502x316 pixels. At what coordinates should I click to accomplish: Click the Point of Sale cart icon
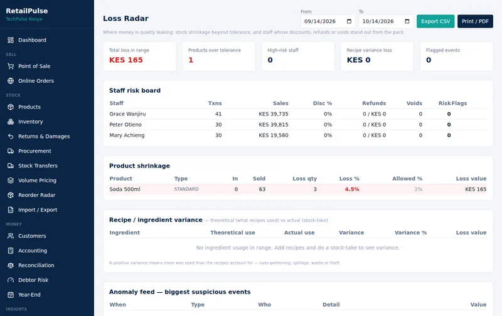coord(11,66)
